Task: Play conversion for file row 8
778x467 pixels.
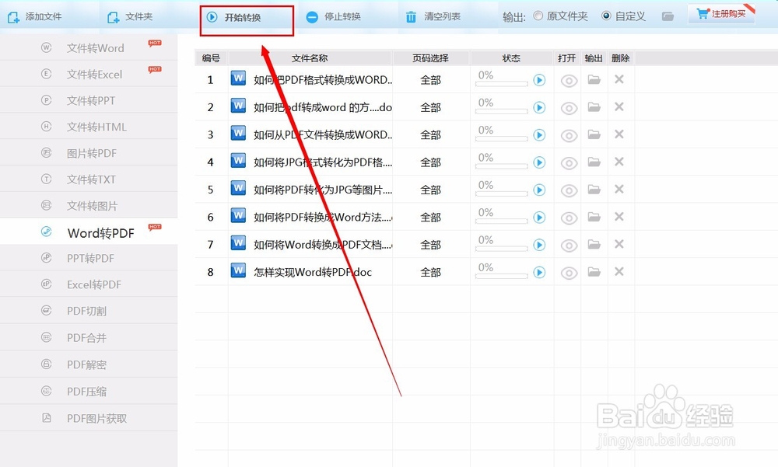Action: click(x=539, y=272)
